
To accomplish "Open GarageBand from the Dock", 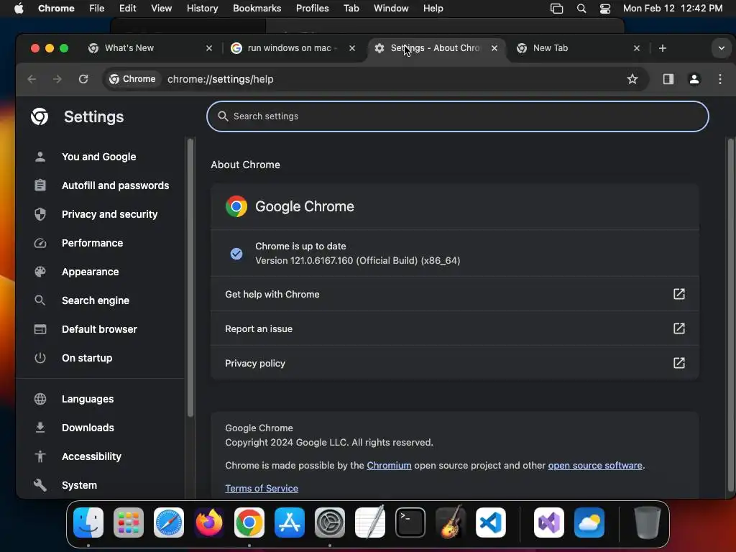I will click(451, 523).
